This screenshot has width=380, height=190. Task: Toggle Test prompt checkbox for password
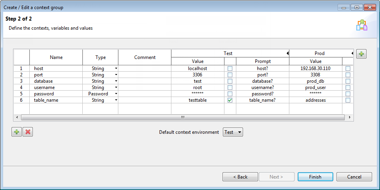(x=230, y=94)
